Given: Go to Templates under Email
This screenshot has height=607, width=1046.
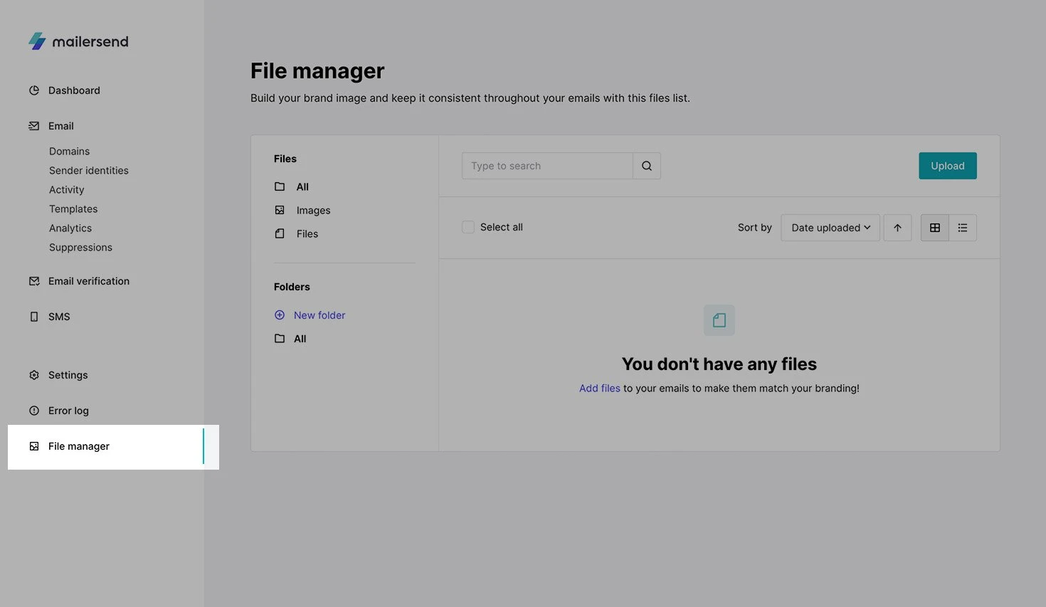Looking at the screenshot, I should point(73,209).
